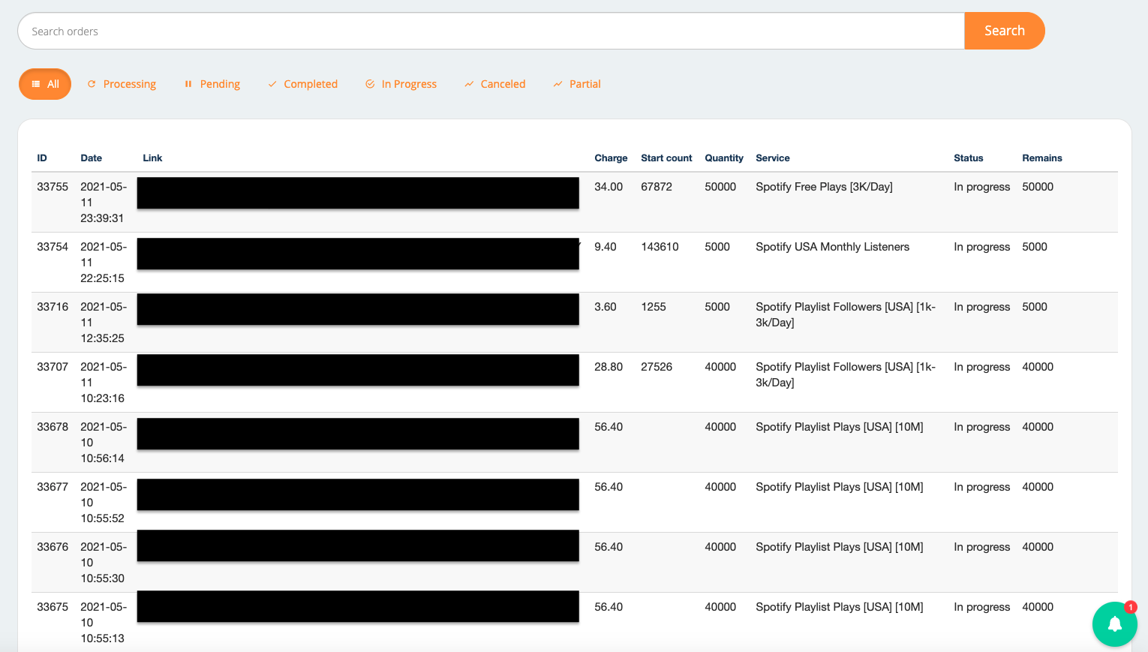Click the Charge column header
This screenshot has width=1148, height=652.
(611, 158)
